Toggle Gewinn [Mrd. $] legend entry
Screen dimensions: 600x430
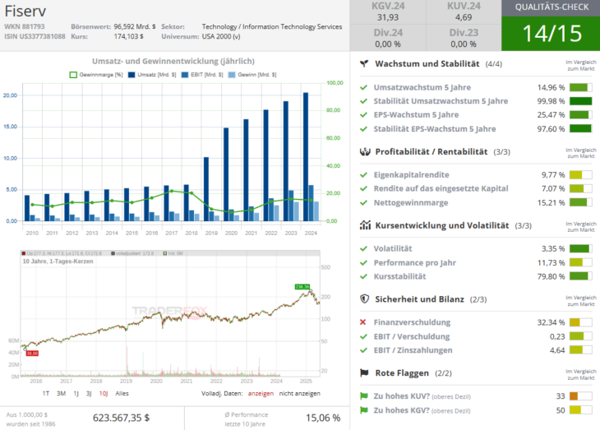[x=252, y=75]
